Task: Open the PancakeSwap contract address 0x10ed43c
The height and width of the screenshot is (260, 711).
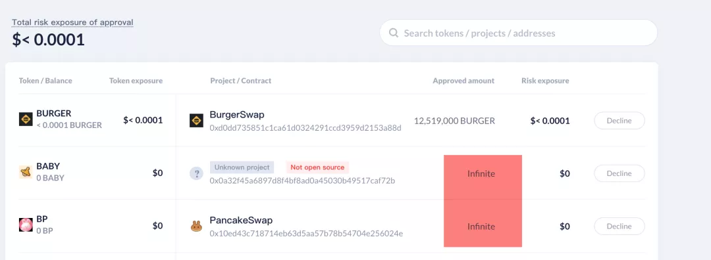Action: [306, 234]
